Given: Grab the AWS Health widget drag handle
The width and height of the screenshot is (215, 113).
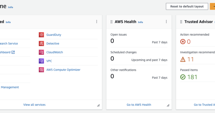Looking at the screenshot, I should [x=111, y=22].
